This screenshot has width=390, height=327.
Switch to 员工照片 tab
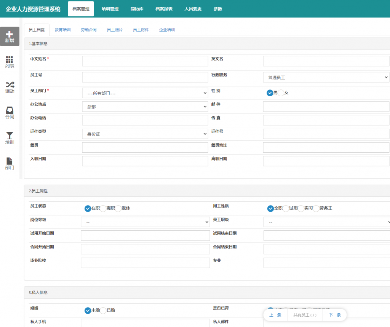pyautogui.click(x=115, y=30)
